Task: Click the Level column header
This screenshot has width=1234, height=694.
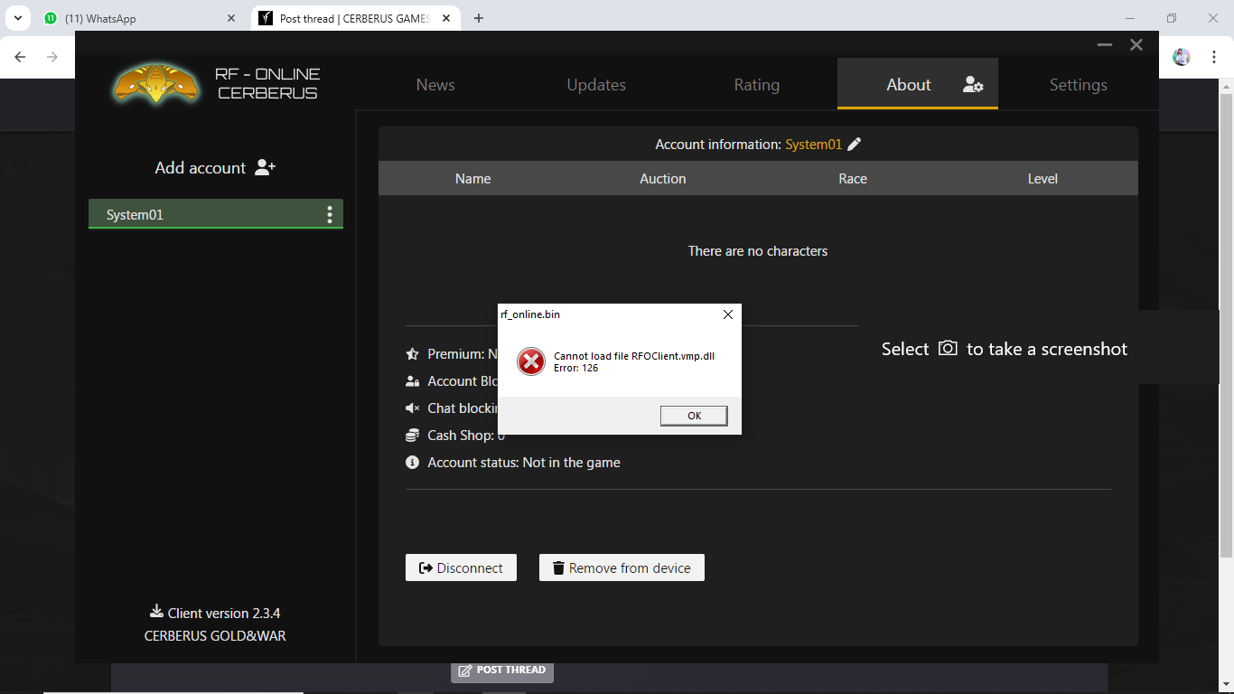Action: click(x=1042, y=179)
